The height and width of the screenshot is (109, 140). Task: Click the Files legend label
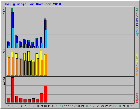coord(137,22)
